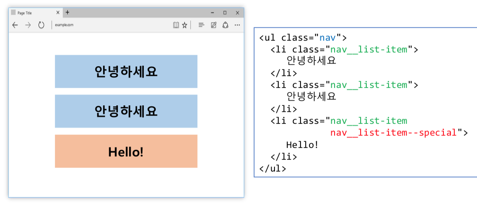Close the Page Title tab

(x=58, y=13)
